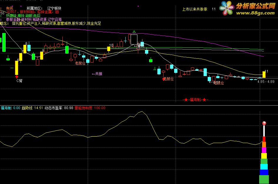
Task: Click the 趋势线: 14.51 indicator value
Action: 32,108
